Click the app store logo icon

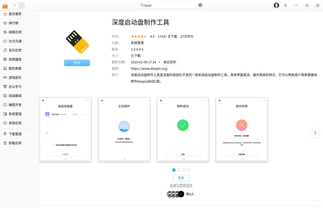5,5
